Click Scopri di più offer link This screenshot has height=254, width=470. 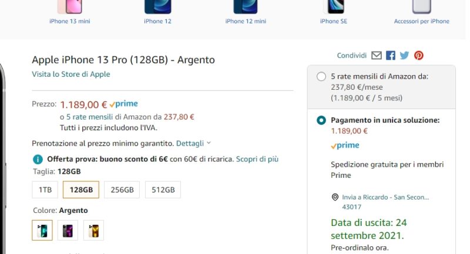257,159
